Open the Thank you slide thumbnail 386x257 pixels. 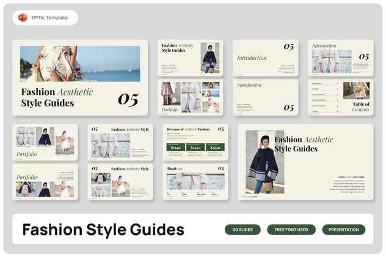pyautogui.click(x=195, y=181)
